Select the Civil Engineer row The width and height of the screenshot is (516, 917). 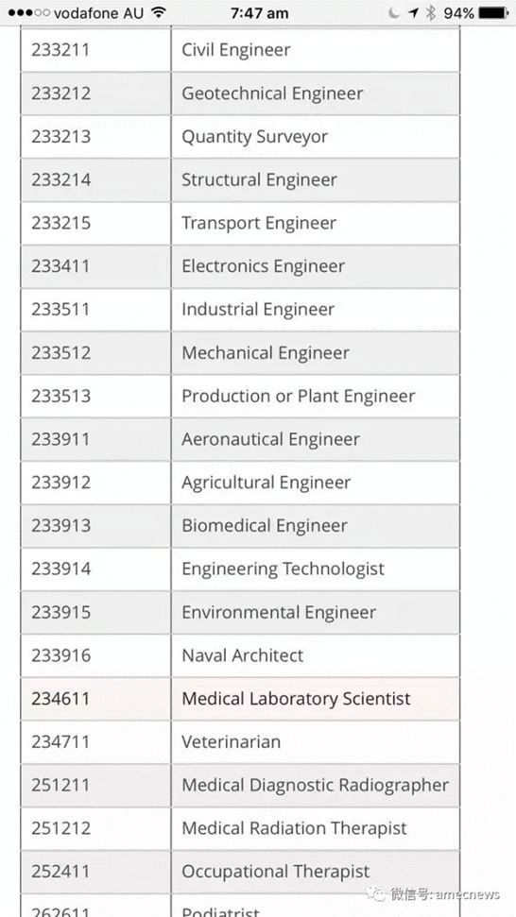240,50
